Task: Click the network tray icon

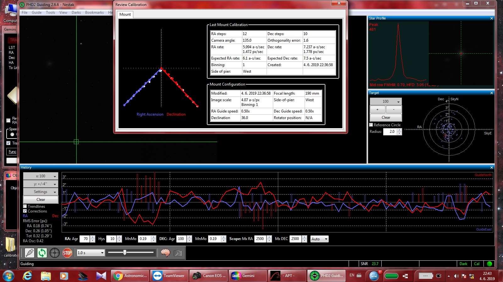Action: [472, 276]
